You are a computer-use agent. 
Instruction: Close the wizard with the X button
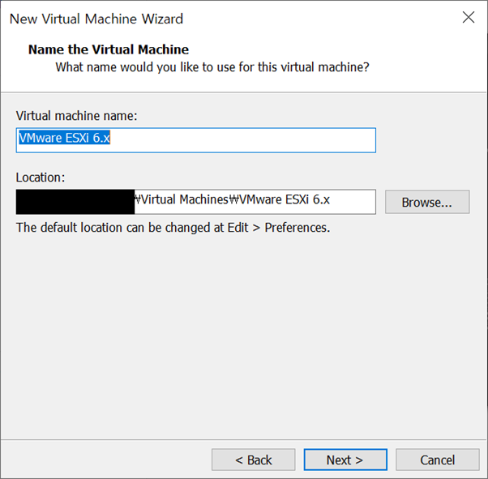(x=469, y=17)
